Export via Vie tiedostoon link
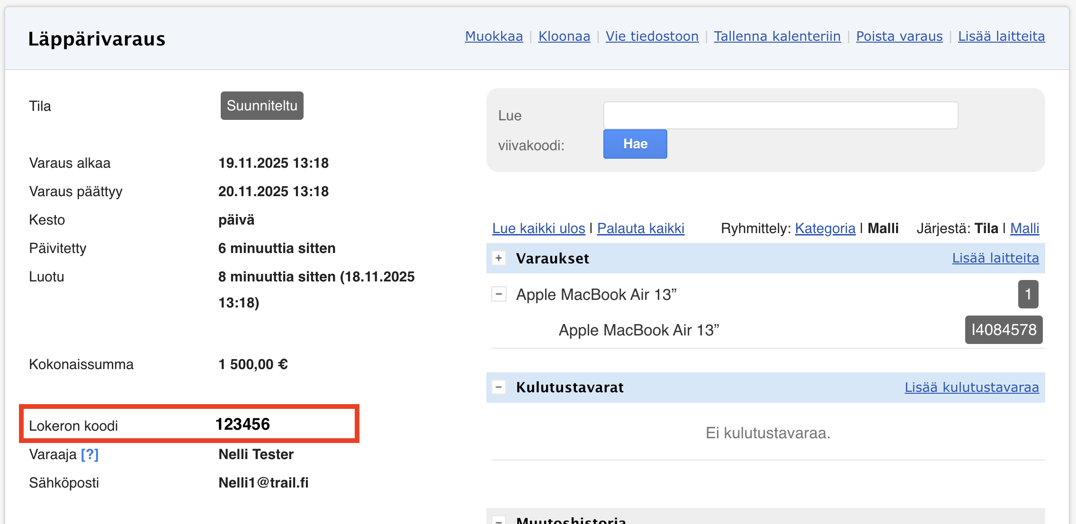This screenshot has width=1076, height=524. (652, 36)
